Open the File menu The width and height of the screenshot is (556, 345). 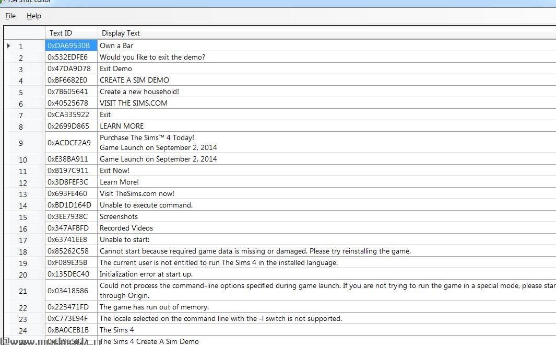(10, 16)
